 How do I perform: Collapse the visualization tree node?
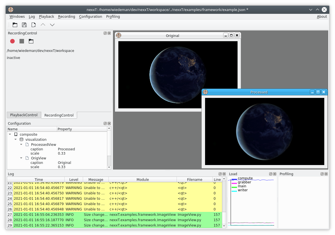pos(16,139)
